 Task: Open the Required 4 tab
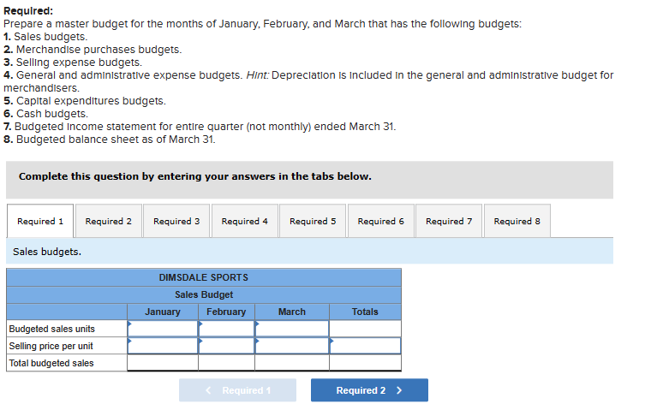244,221
